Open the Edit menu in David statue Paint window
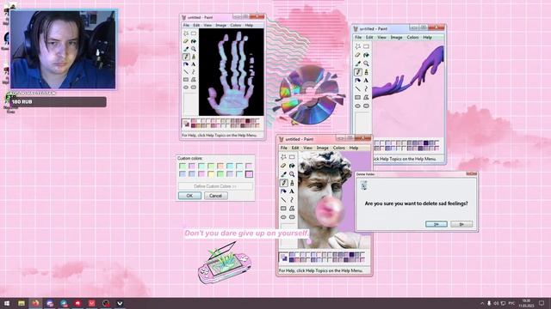The width and height of the screenshot is (551, 309). pos(294,148)
